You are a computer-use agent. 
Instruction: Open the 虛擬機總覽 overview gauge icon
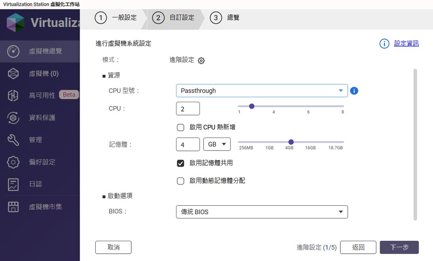click(x=13, y=51)
